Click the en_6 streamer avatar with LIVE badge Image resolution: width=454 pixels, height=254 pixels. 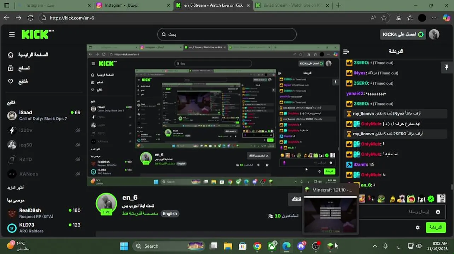point(106,204)
